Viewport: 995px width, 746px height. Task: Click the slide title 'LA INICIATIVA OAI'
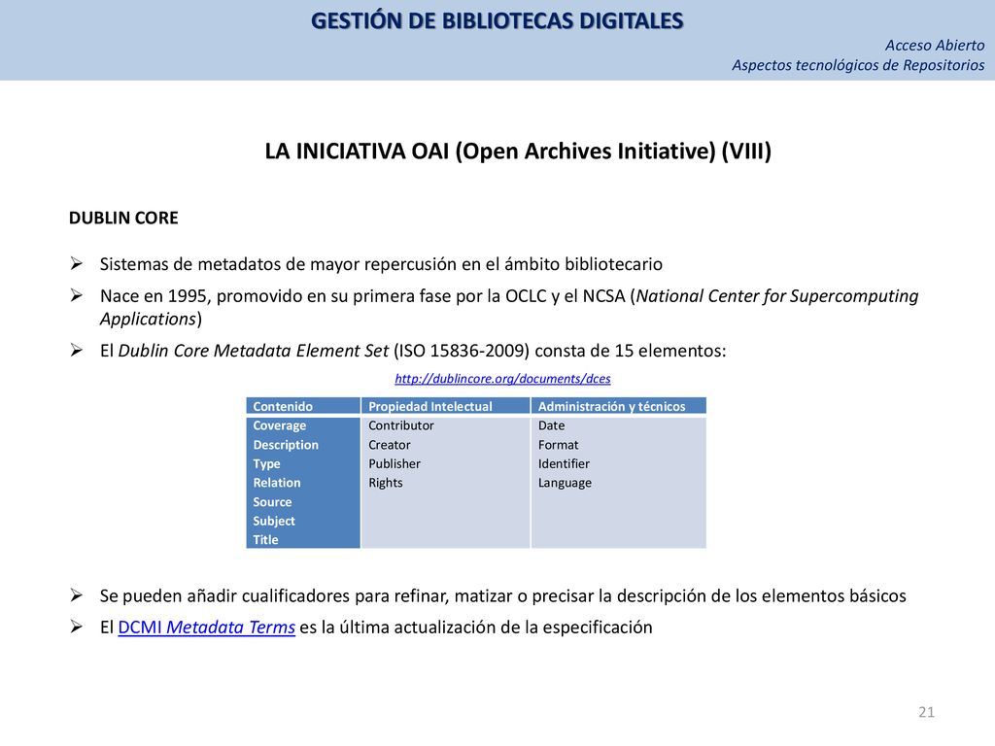click(x=518, y=152)
